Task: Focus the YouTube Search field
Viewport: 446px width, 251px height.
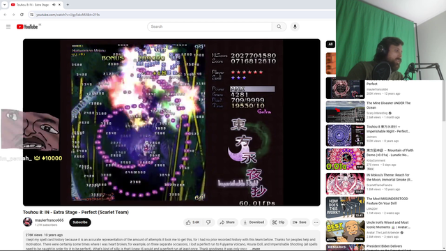Action: click(210, 26)
